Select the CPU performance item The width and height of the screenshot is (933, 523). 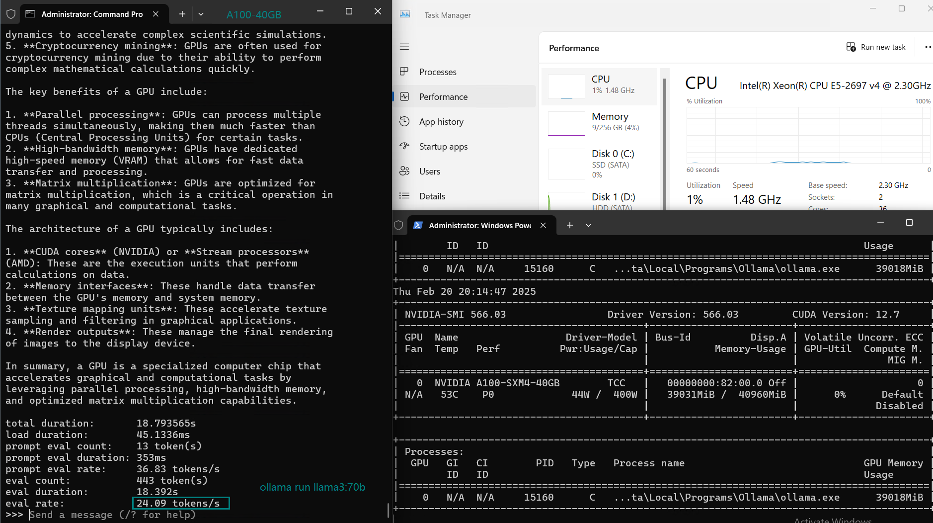(x=599, y=87)
